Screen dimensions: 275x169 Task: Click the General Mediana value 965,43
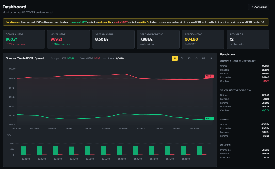click(x=265, y=154)
